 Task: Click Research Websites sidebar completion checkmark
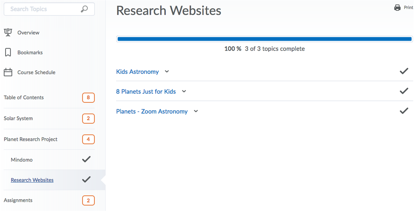click(86, 179)
